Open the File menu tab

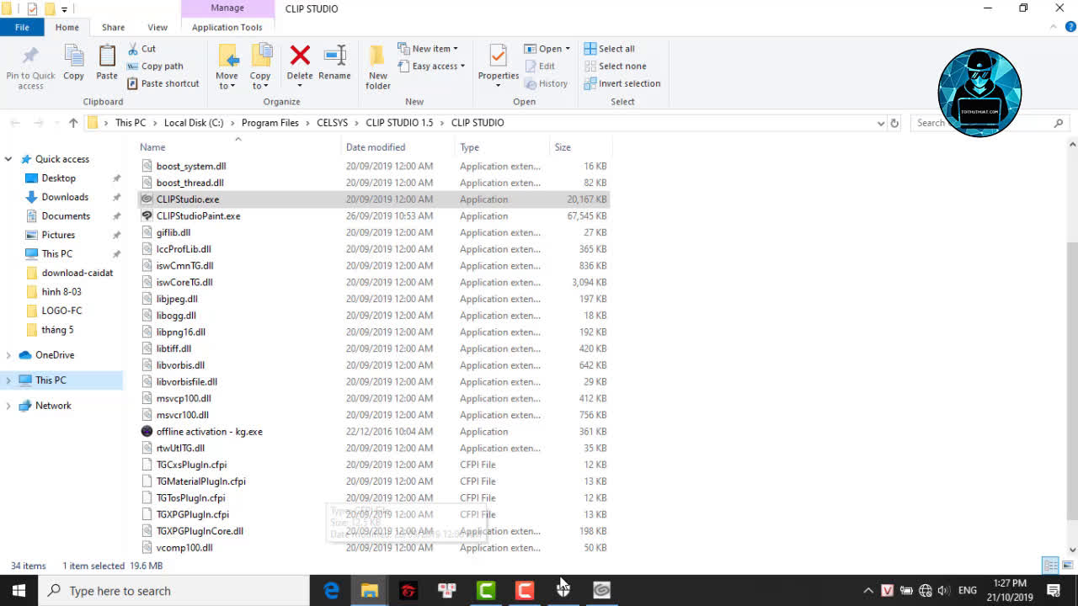tap(22, 27)
